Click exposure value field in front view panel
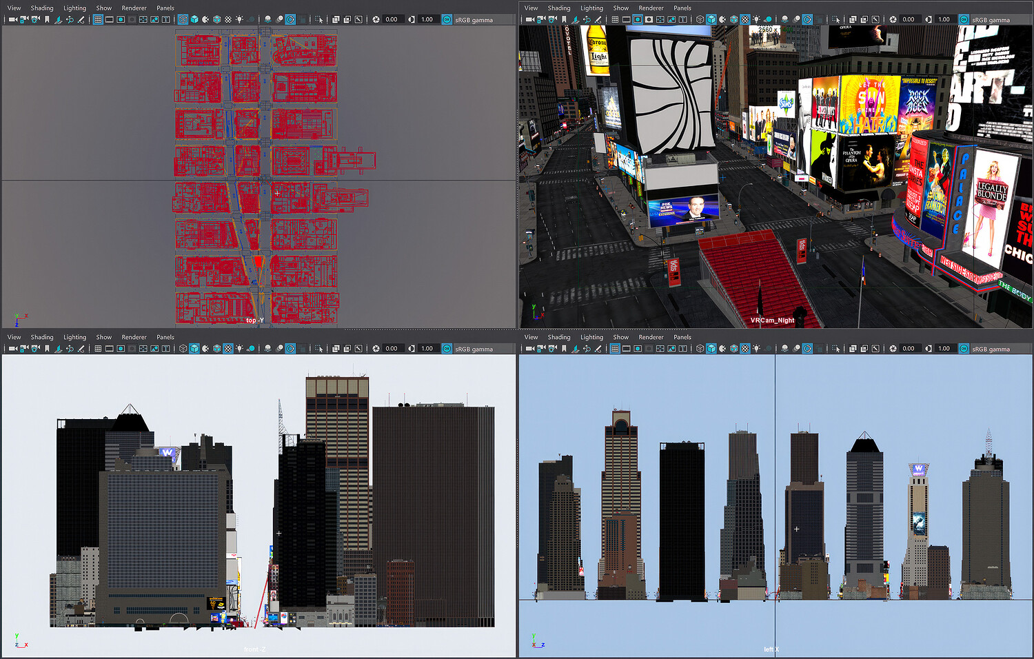The width and height of the screenshot is (1034, 659). point(392,348)
